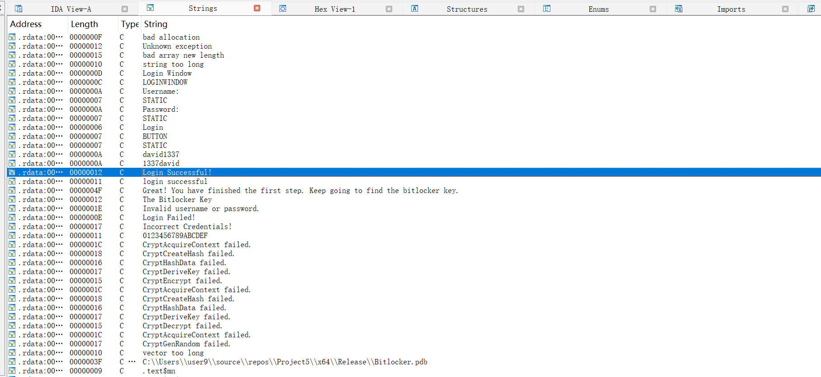
Task: Click the icon beside the Bitlocker.pdb path row
Action: 12,362
